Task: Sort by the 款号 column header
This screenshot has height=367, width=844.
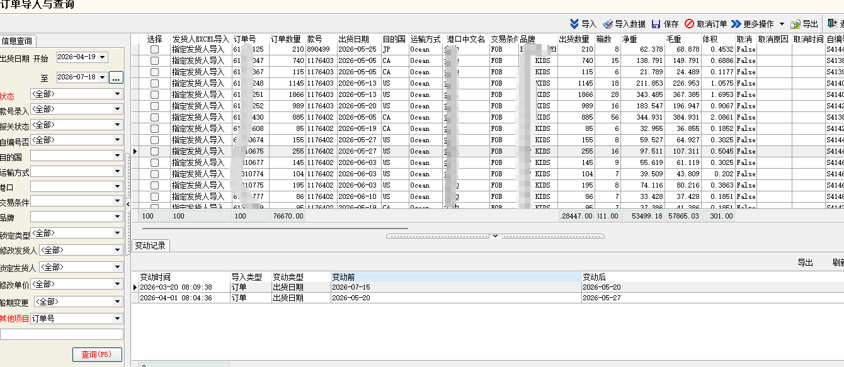Action: coord(321,38)
